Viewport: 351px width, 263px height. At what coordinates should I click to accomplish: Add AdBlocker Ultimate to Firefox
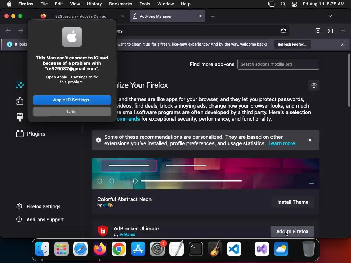[x=292, y=231]
